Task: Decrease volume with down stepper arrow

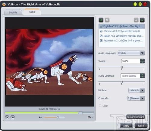Action: 142,62
